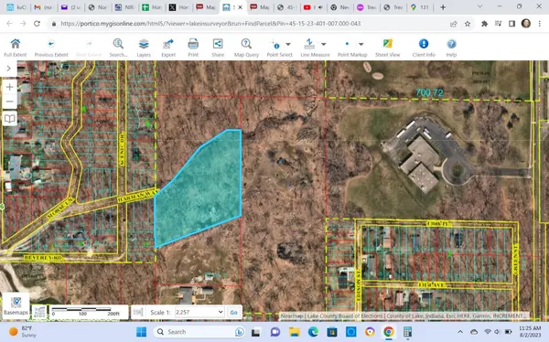Click the Go button next to scale
This screenshot has width=549, height=342.
233,312
